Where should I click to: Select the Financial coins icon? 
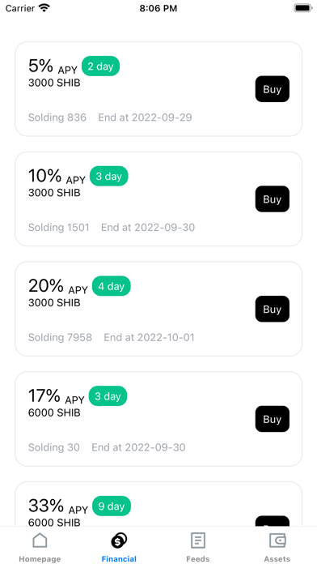coord(119,540)
